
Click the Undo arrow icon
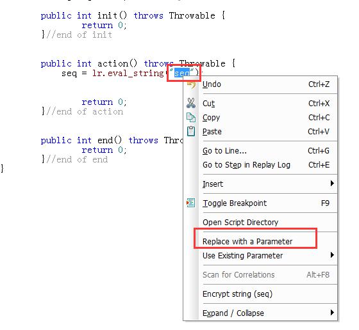click(x=191, y=84)
